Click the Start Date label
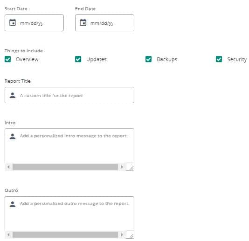This screenshot has width=249, height=241. click(x=16, y=9)
